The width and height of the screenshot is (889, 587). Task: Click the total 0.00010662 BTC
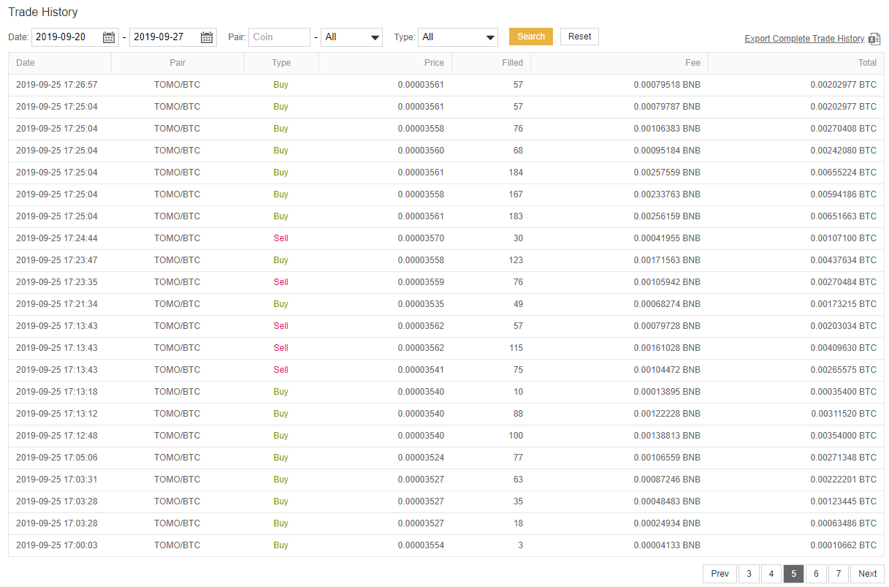(843, 545)
